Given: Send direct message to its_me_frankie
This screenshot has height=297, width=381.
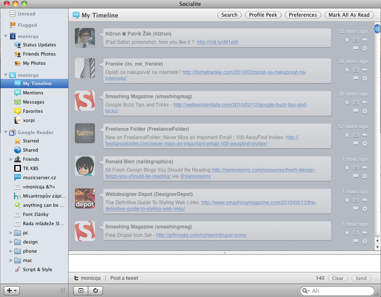Looking at the screenshot, I should [356, 70].
